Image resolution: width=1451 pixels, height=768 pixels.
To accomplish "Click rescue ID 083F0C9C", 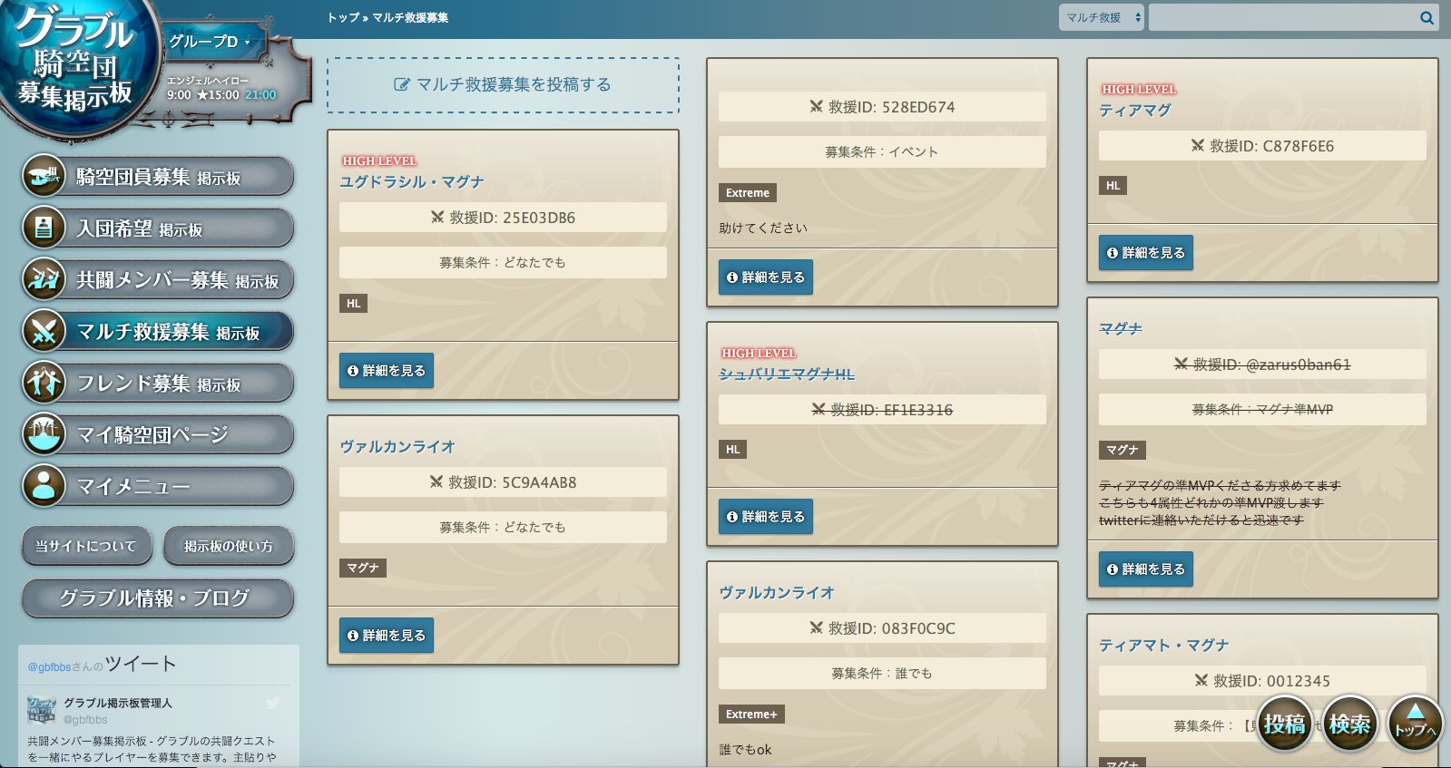I will click(882, 628).
